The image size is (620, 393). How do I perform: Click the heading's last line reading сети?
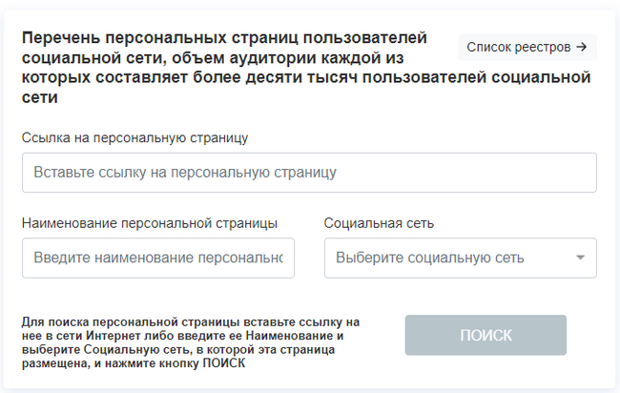(x=39, y=97)
